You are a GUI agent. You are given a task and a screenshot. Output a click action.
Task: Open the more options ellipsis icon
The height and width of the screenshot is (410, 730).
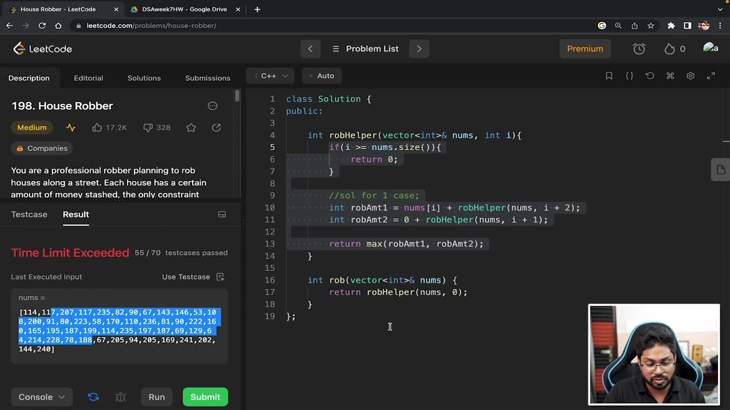coord(213,106)
